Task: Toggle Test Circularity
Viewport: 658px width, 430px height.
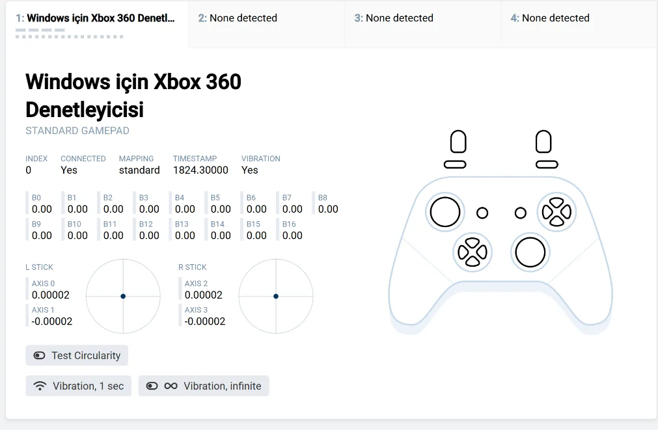Action: click(x=77, y=355)
